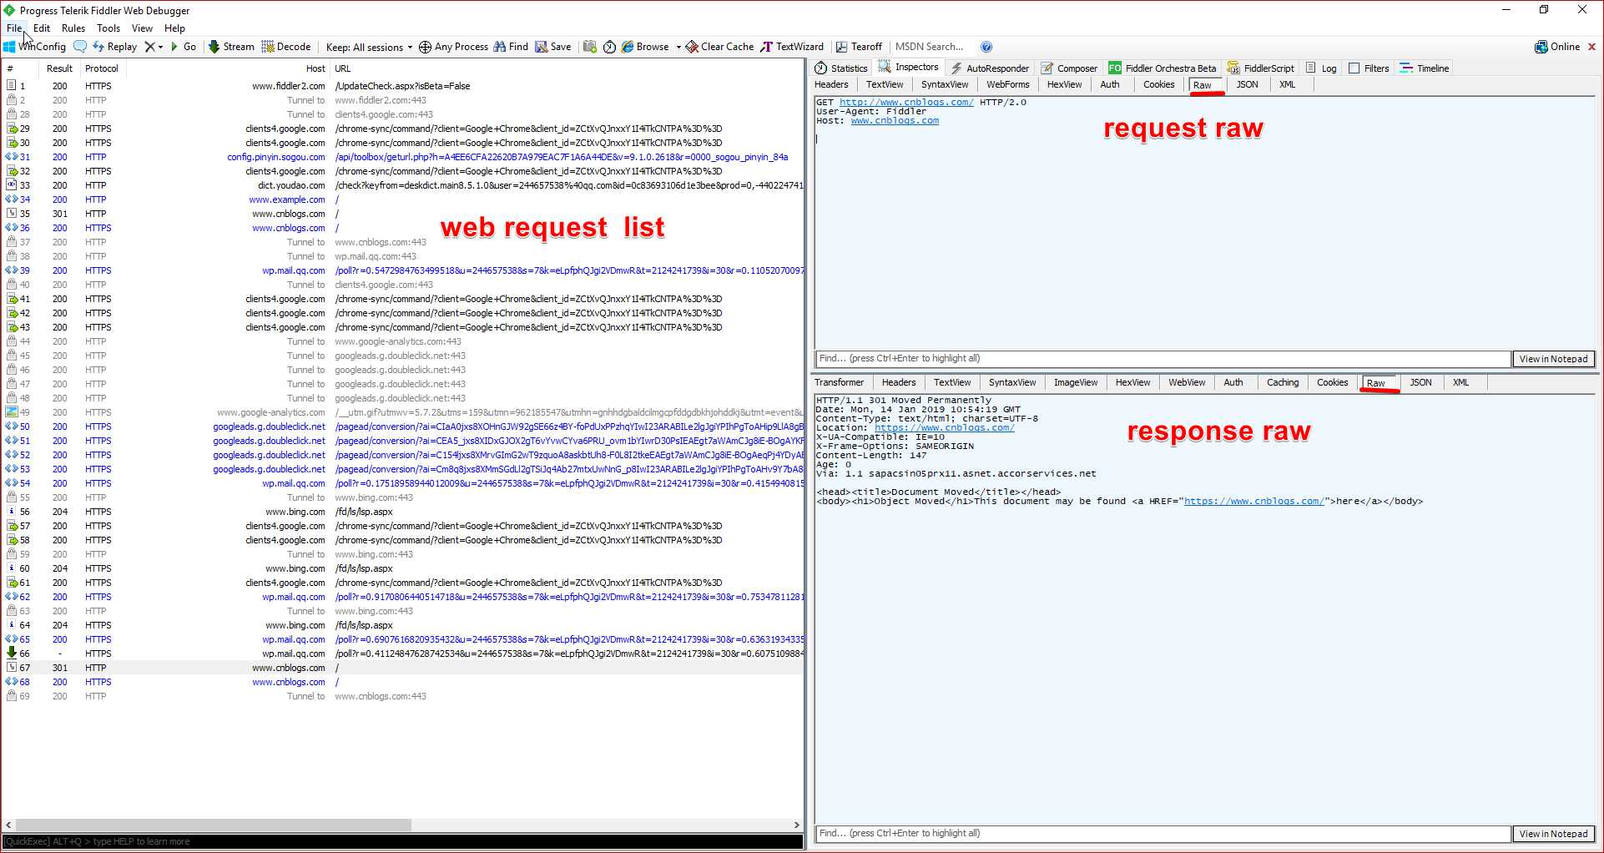Click the response Find text field
The image size is (1604, 853).
(1163, 834)
